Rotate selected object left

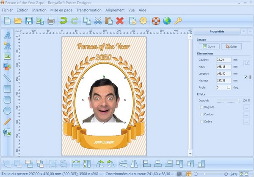pos(100,163)
